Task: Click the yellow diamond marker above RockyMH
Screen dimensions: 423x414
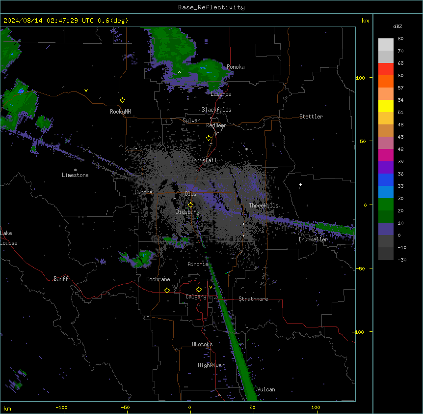Action: (123, 100)
